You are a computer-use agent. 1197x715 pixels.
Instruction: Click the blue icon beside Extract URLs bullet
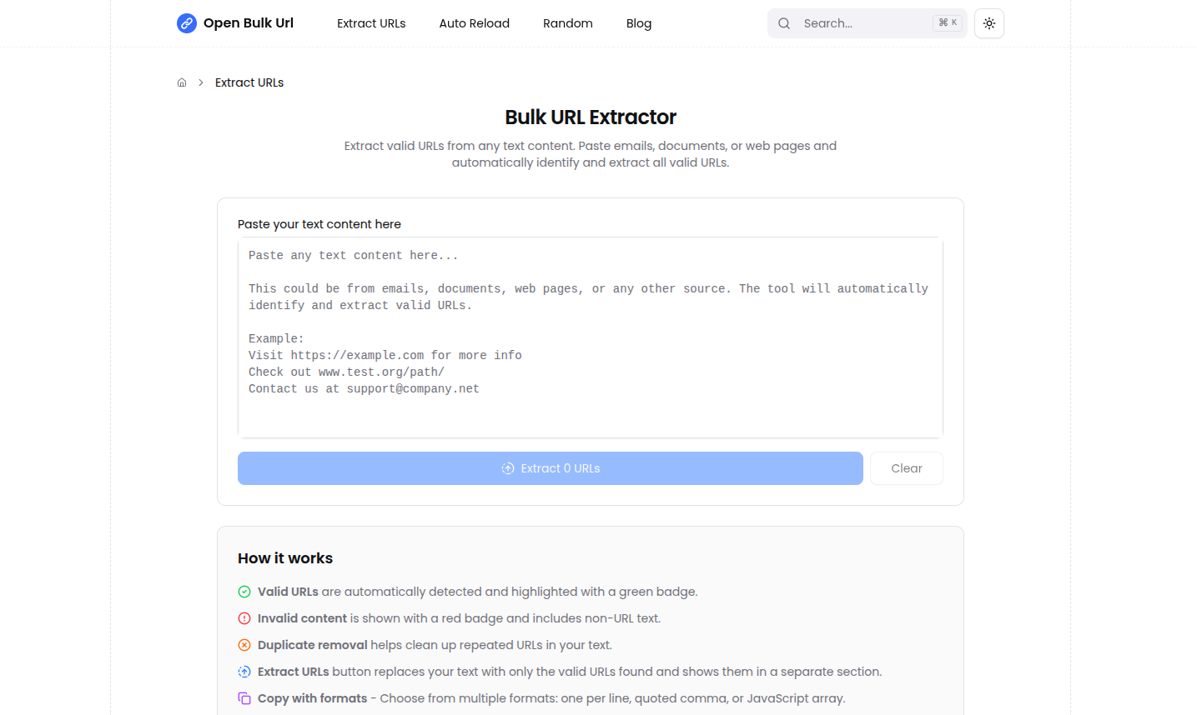(244, 672)
